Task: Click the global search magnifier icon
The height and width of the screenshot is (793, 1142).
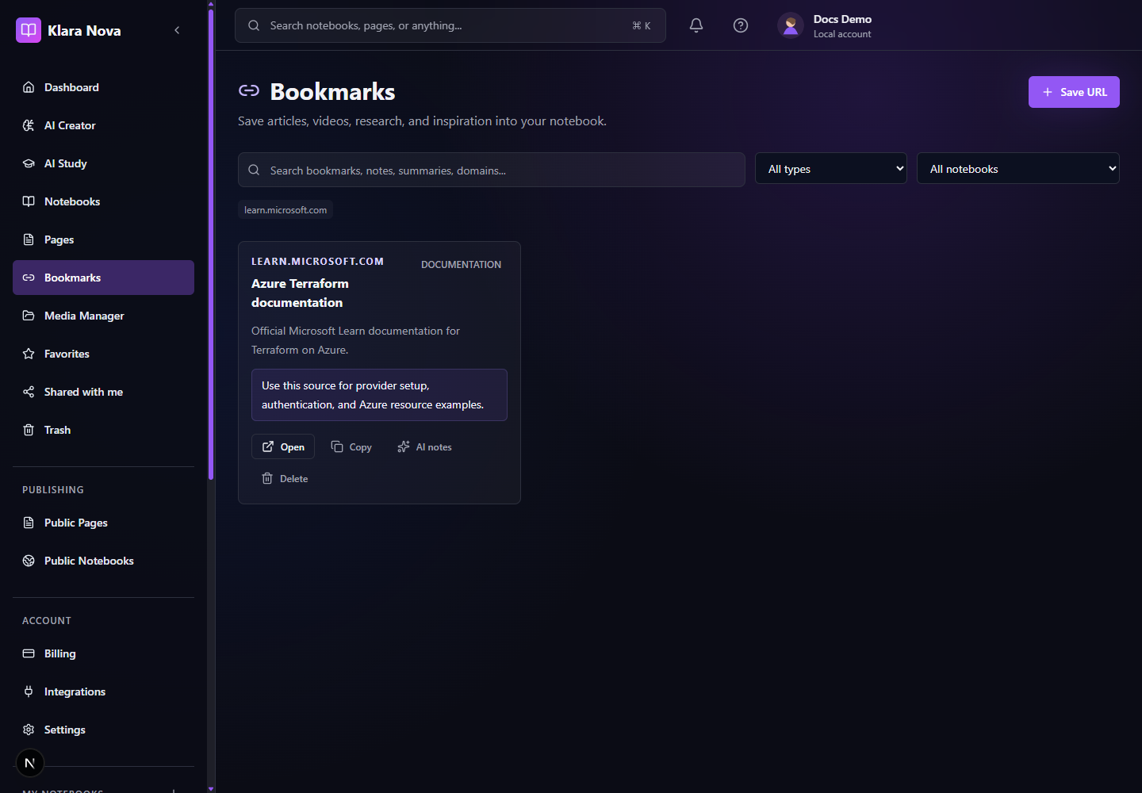Action: 254,25
